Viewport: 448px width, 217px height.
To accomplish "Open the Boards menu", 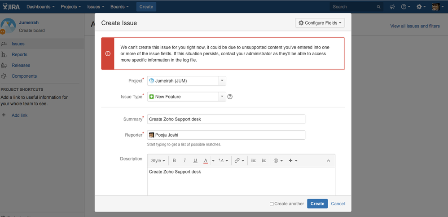I will [119, 7].
